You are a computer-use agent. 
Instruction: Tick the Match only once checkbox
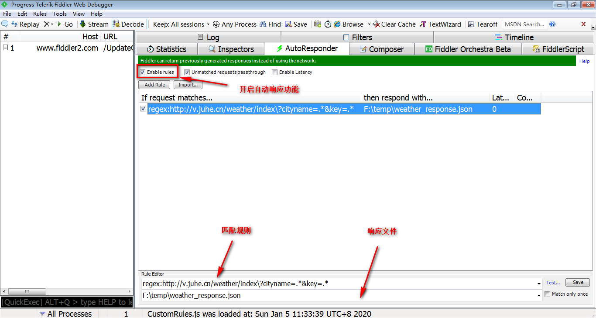point(548,294)
